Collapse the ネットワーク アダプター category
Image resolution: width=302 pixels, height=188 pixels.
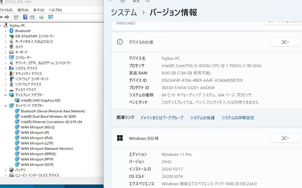point(6,106)
